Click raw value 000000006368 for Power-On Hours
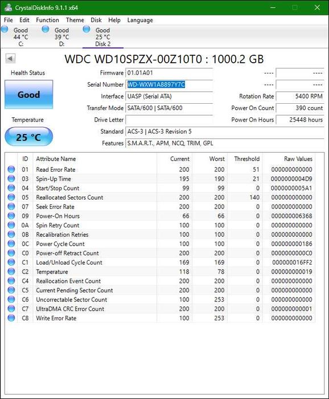 [x=291, y=216]
